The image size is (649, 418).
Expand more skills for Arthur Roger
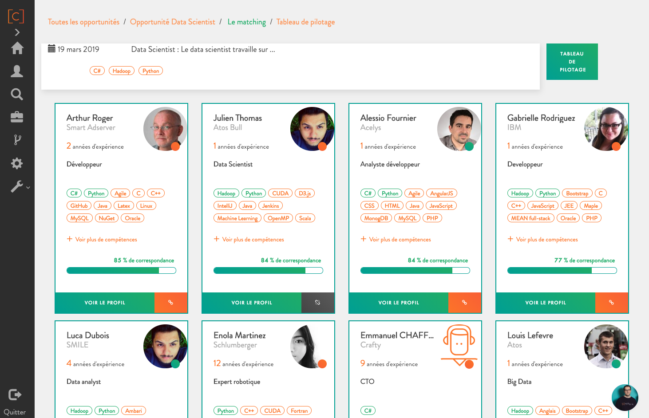102,239
